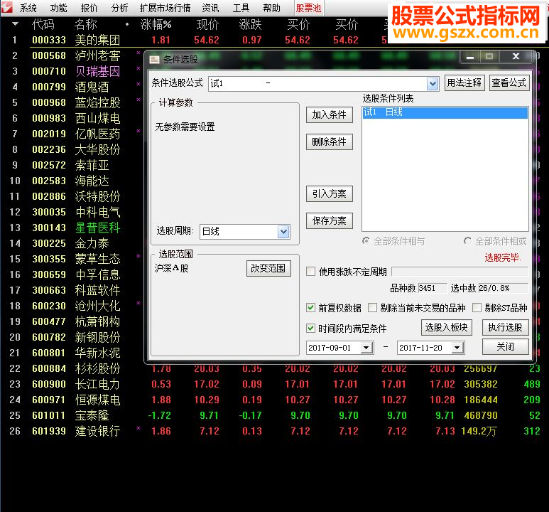The width and height of the screenshot is (549, 512).
Task: Enable 使用涨跌不定周期 checkbox
Action: 310,272
